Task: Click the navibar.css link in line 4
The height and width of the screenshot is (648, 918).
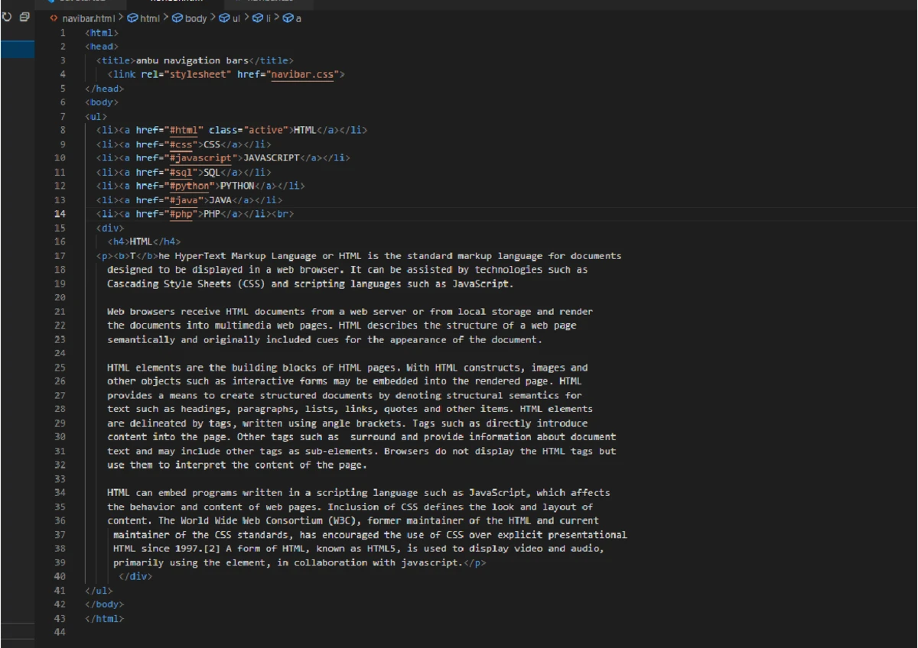Action: (302, 74)
